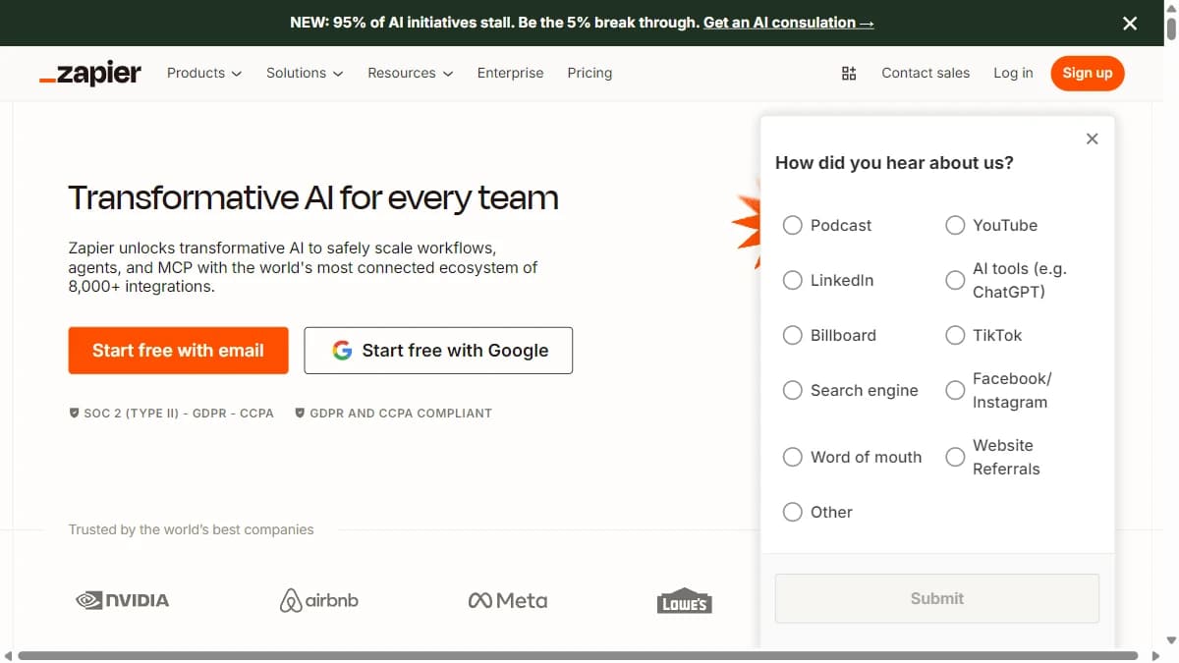Select the Other option
1179x663 pixels.
[x=793, y=512]
